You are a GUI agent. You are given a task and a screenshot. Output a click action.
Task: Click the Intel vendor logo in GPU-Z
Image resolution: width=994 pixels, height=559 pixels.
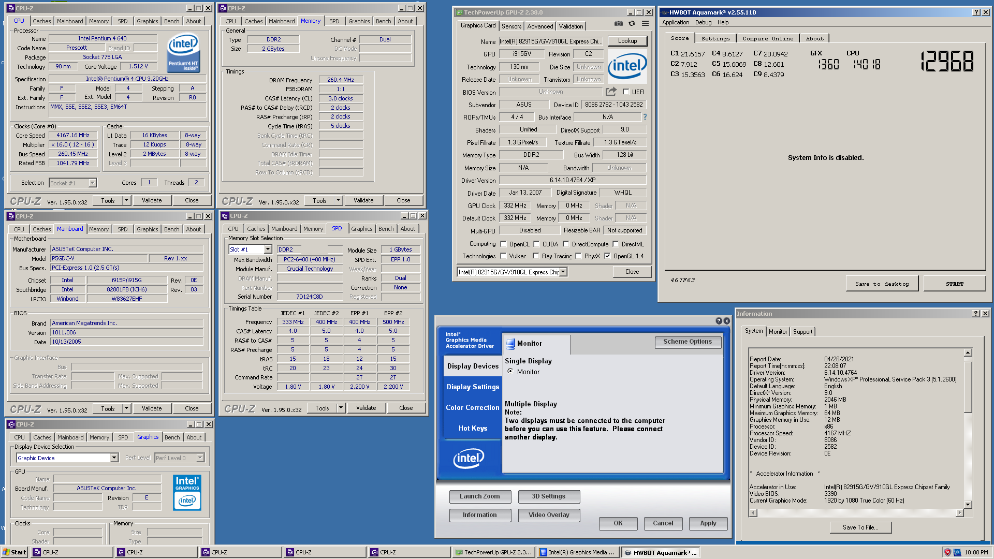627,66
